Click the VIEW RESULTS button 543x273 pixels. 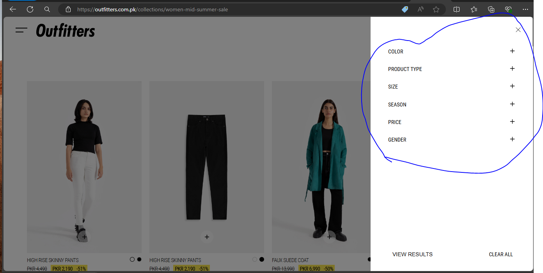[412, 254]
